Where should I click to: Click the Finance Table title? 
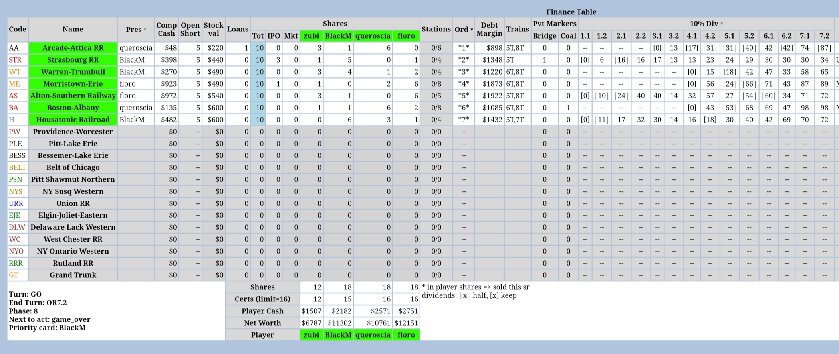coord(571,12)
